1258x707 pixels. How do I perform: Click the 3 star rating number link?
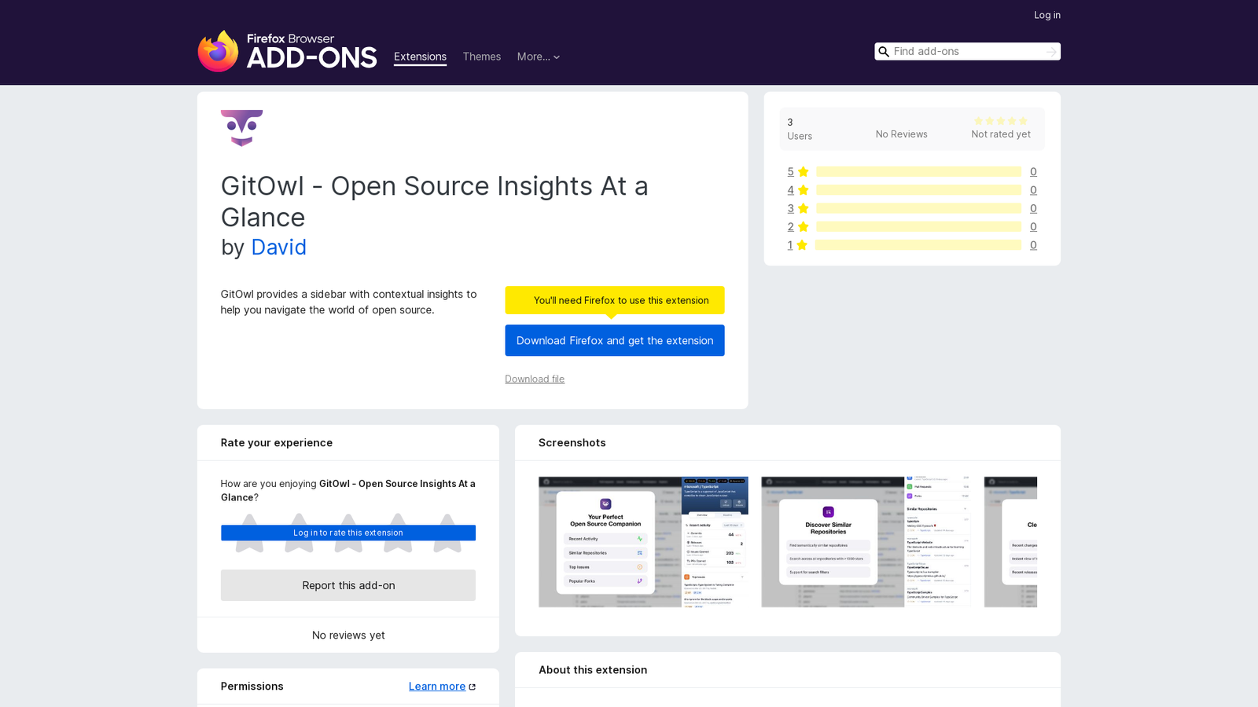pos(790,208)
